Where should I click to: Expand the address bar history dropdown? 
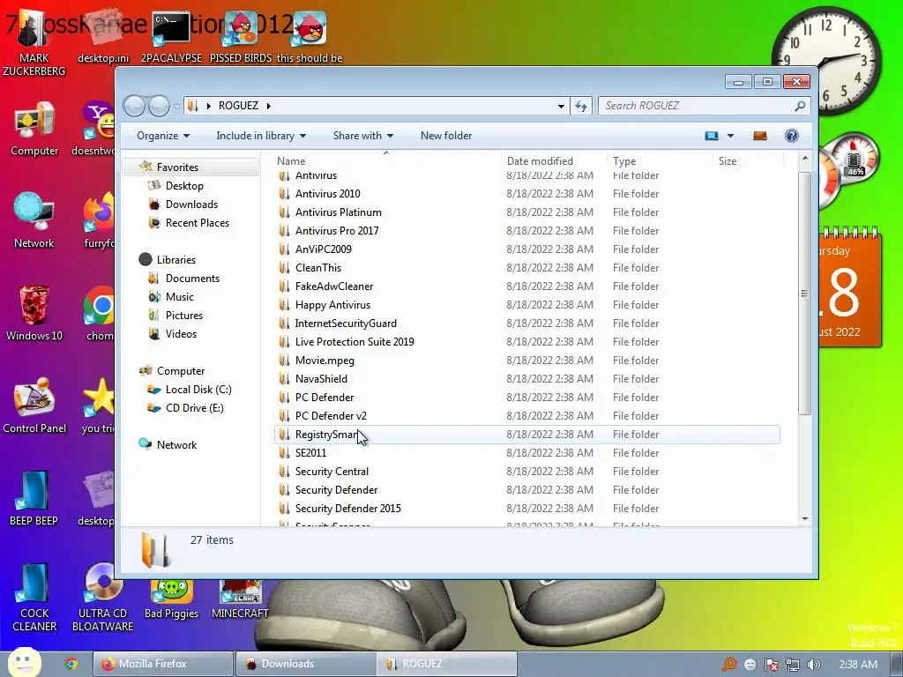[x=561, y=107]
